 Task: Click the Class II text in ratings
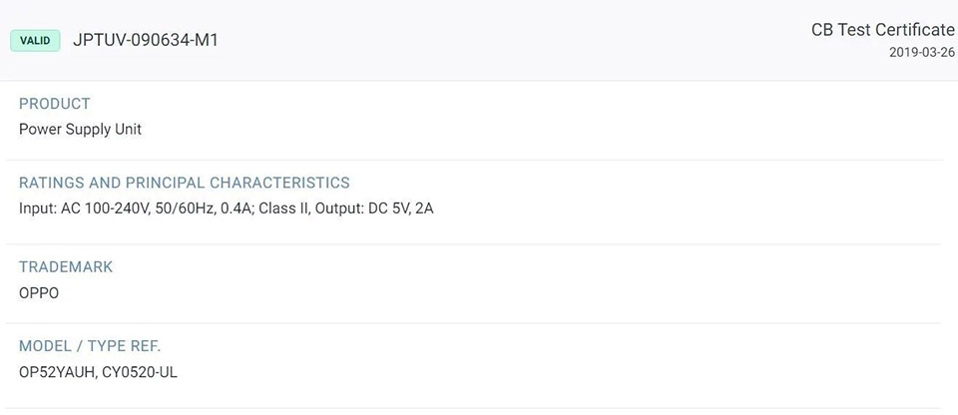284,208
